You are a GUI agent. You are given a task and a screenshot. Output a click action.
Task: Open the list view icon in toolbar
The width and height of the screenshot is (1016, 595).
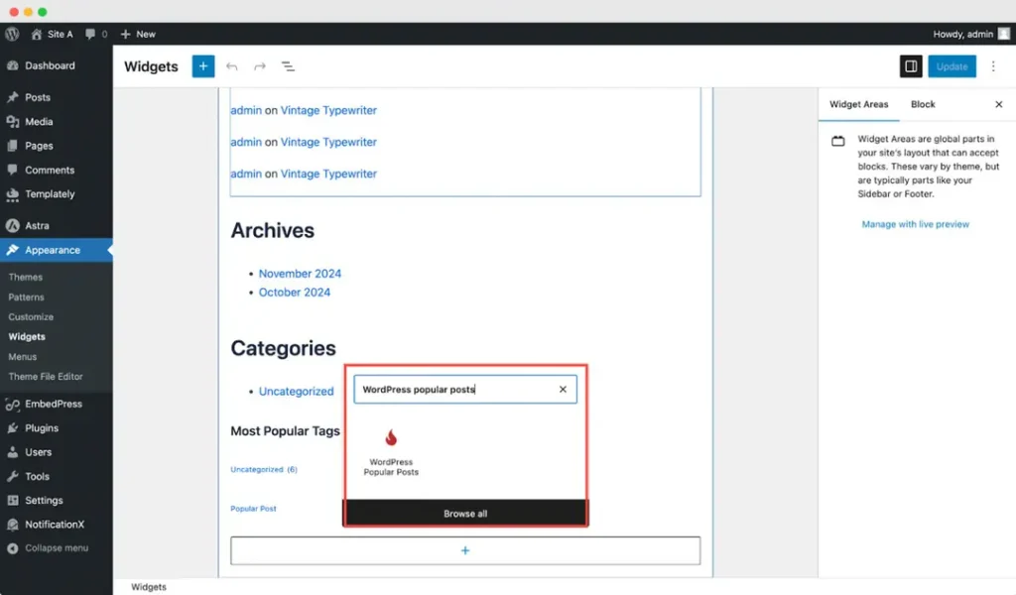pyautogui.click(x=288, y=66)
